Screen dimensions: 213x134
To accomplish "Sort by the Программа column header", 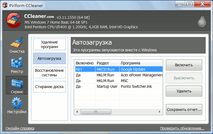I will (x=141, y=63).
